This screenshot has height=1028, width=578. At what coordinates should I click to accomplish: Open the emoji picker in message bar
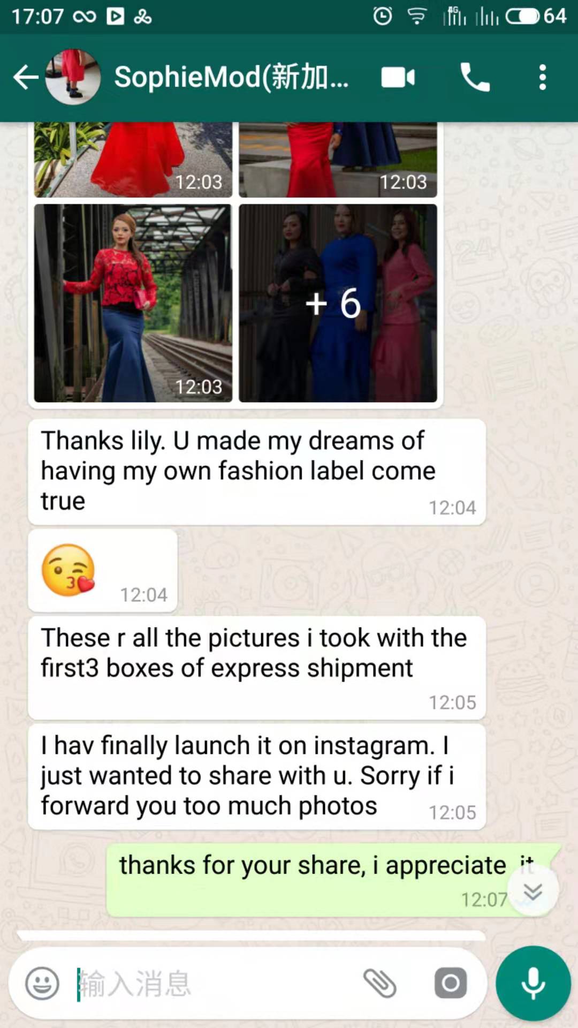[42, 984]
